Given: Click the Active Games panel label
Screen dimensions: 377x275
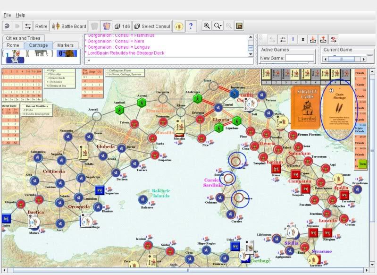Looking at the screenshot, I should coord(275,50).
